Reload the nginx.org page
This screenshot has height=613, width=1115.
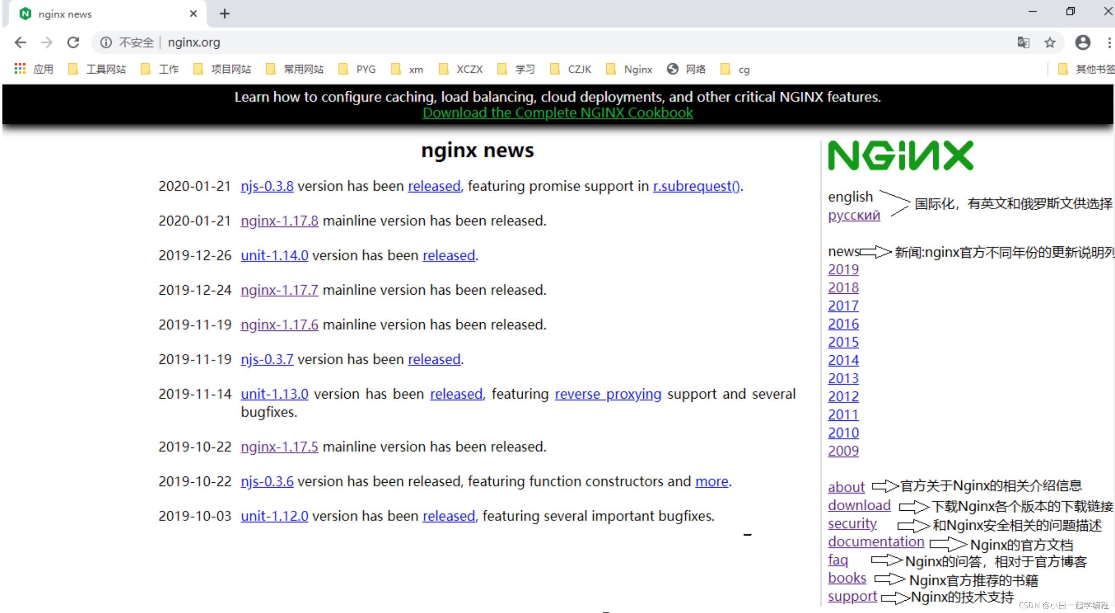point(73,42)
